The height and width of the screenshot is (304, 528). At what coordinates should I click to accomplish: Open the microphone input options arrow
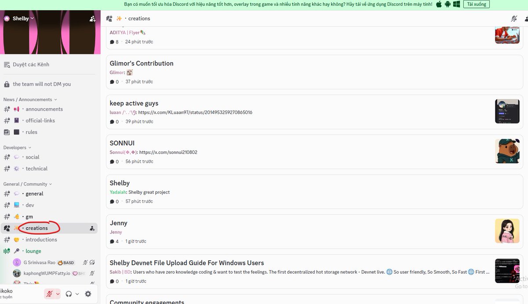pyautogui.click(x=58, y=294)
